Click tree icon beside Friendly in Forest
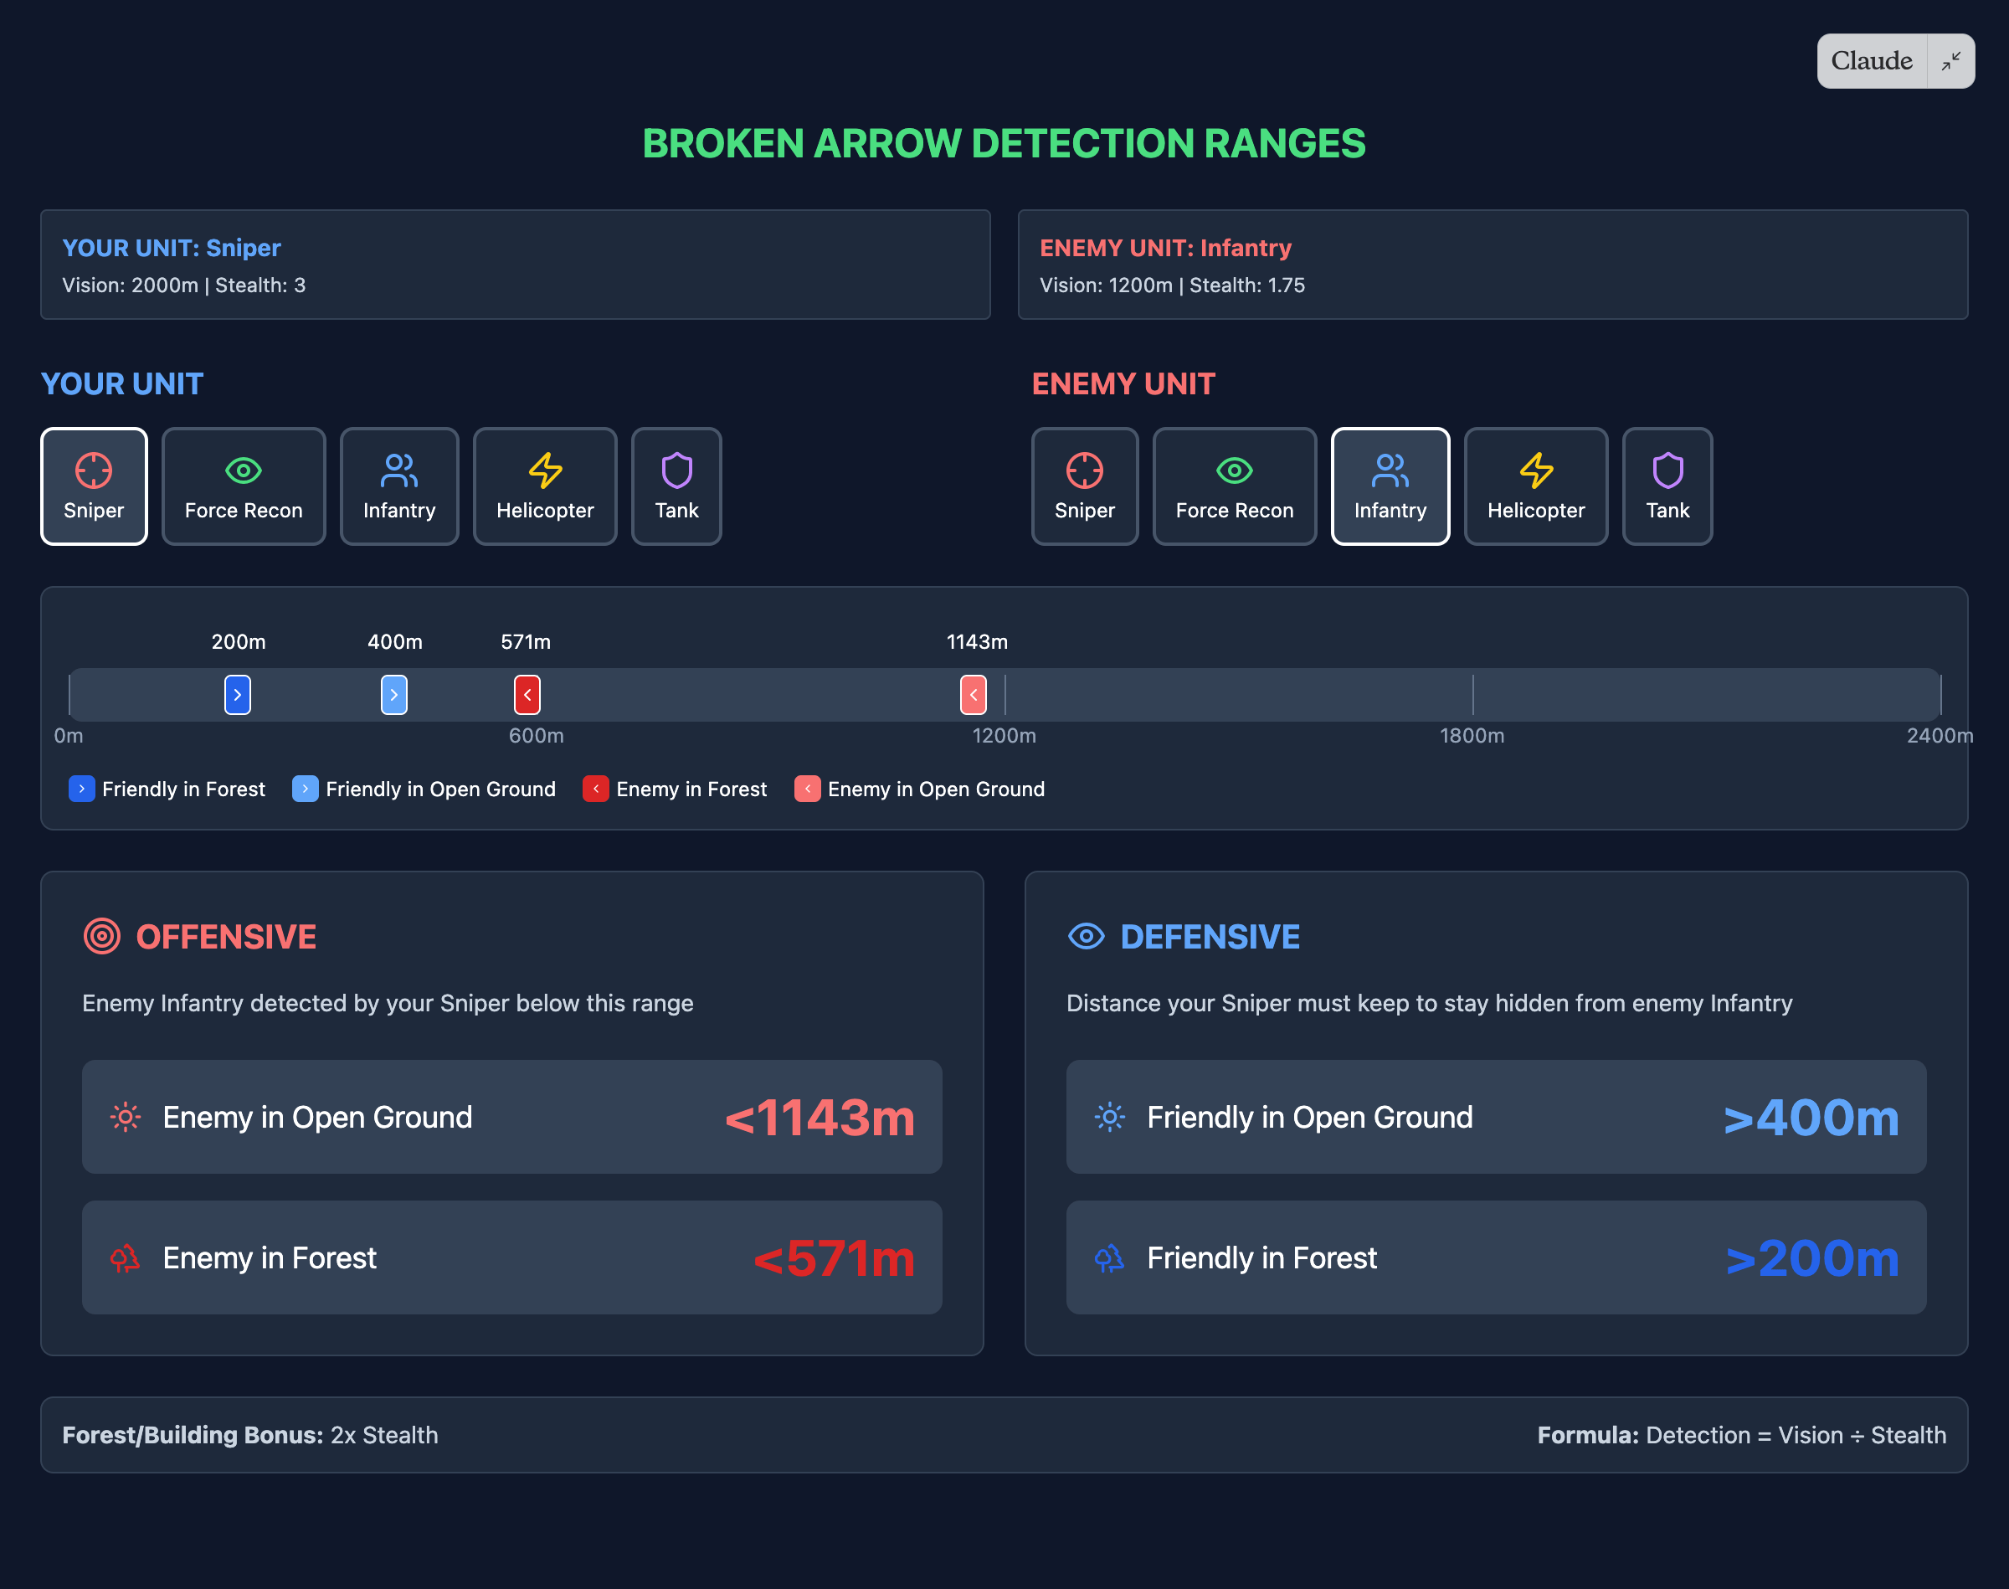The width and height of the screenshot is (2009, 1589). point(1110,1257)
